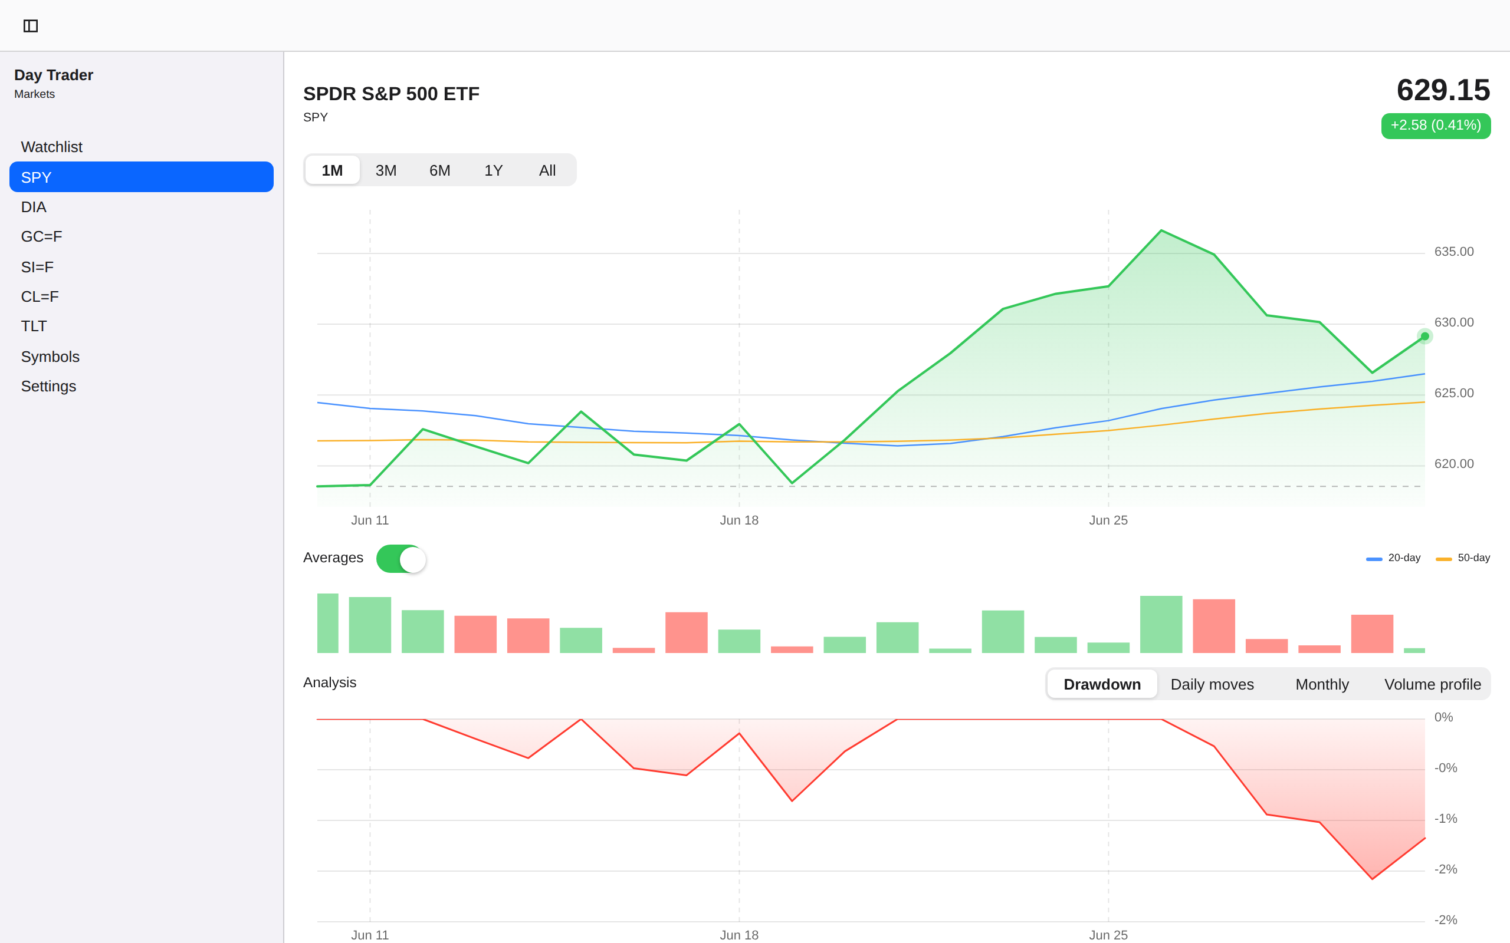Open DIA from the sidebar
The image size is (1510, 943).
point(142,207)
